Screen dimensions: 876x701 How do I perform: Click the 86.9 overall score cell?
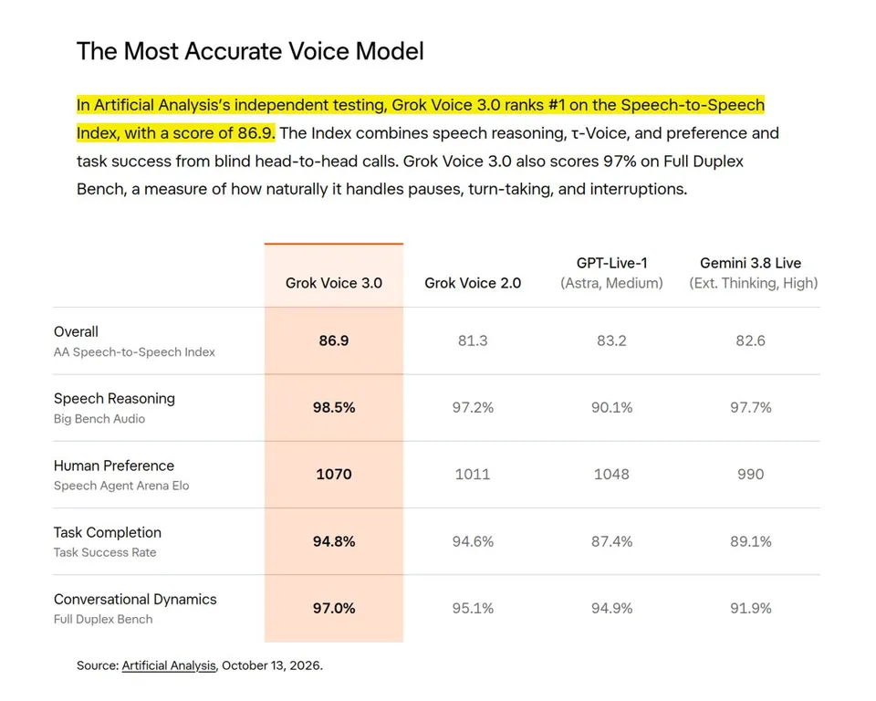click(334, 340)
